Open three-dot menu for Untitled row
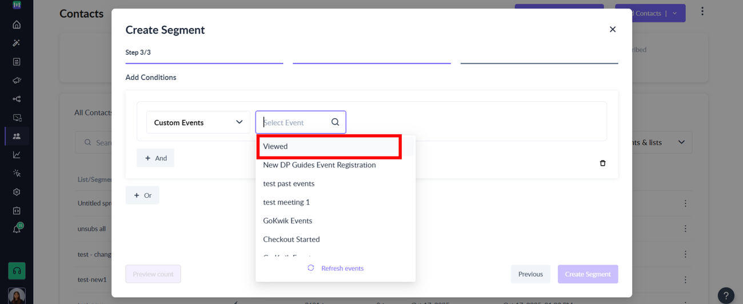 [685, 203]
